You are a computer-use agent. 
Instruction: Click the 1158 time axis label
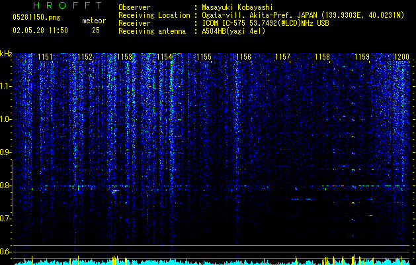[x=322, y=57]
